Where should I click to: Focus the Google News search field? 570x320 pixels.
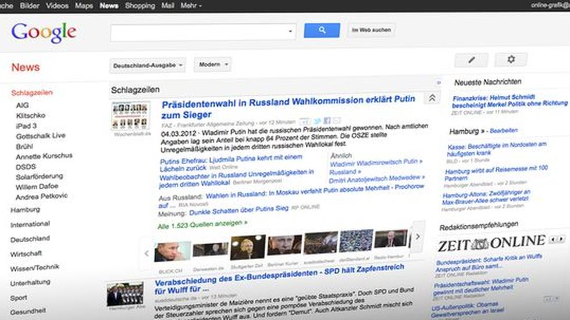[x=203, y=33]
